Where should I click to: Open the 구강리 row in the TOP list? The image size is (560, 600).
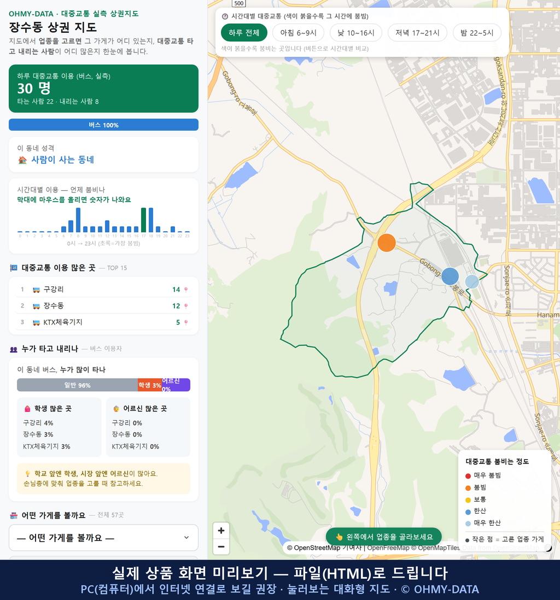(103, 290)
